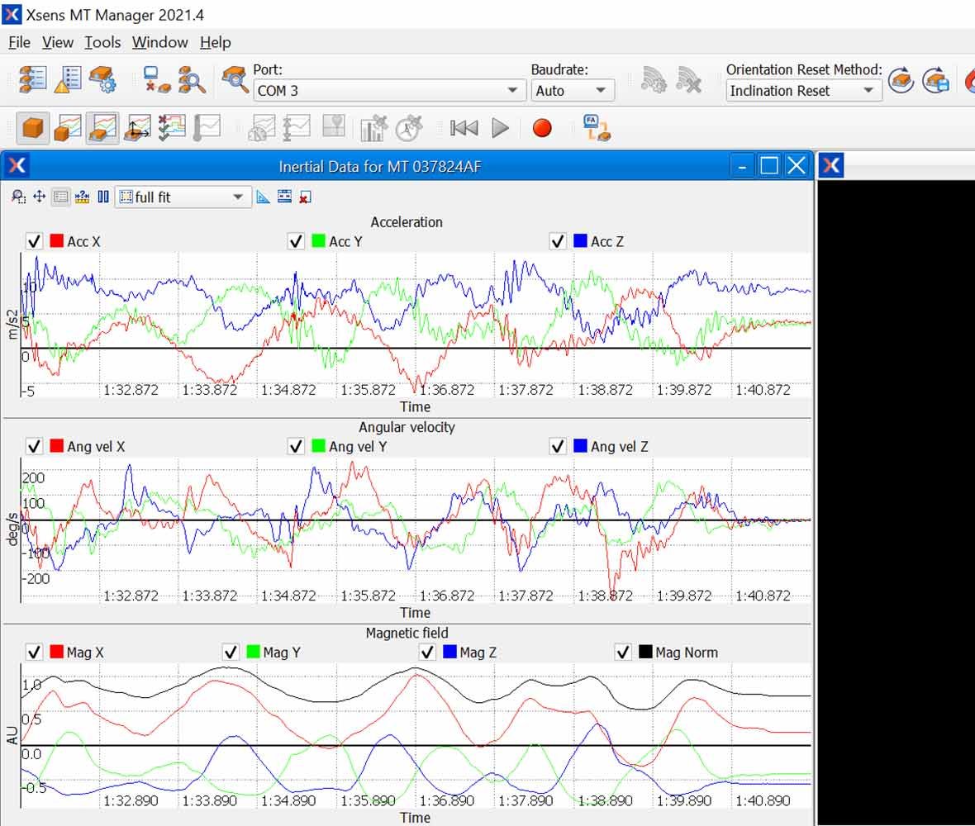This screenshot has height=826, width=975.
Task: Open the Tools menu
Action: click(102, 42)
